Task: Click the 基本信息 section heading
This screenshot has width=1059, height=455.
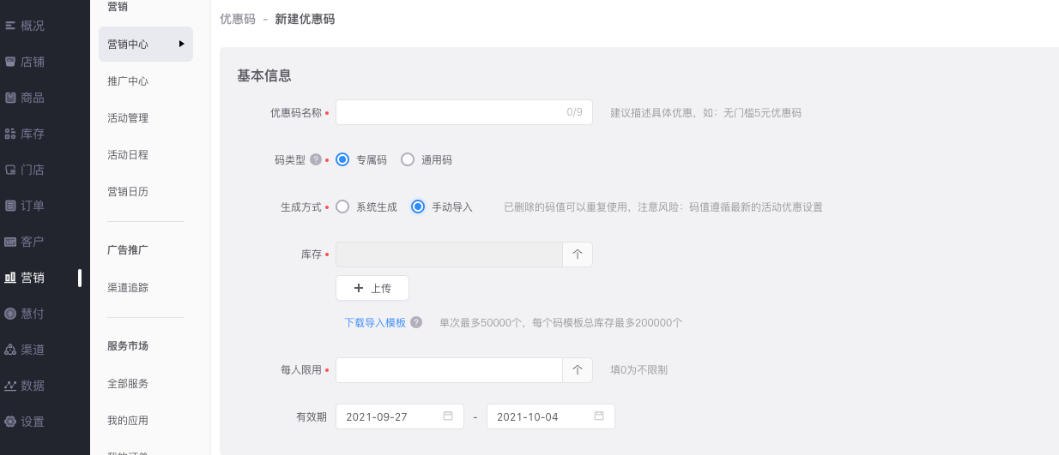Action: click(x=264, y=75)
